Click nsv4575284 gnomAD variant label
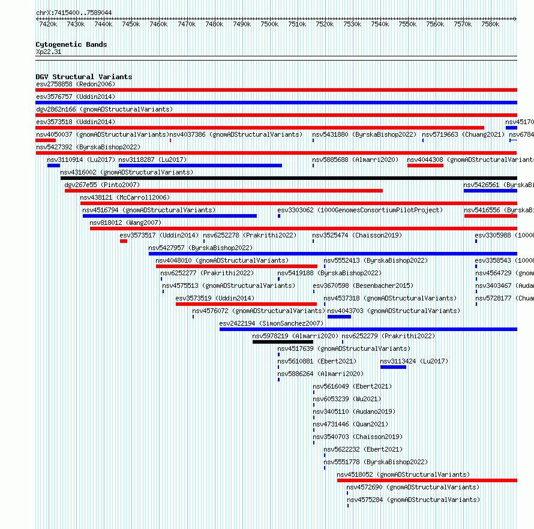Image resolution: width=534 pixels, height=529 pixels. tap(413, 500)
